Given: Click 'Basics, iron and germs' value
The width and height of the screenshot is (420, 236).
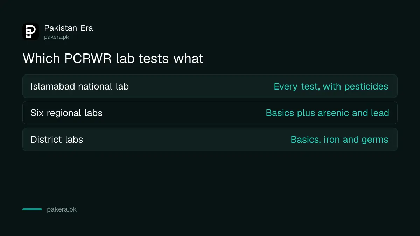Looking at the screenshot, I should (x=339, y=140).
